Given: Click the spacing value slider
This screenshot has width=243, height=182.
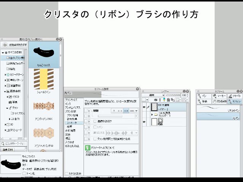Looking at the screenshot, I should (x=110, y=116).
